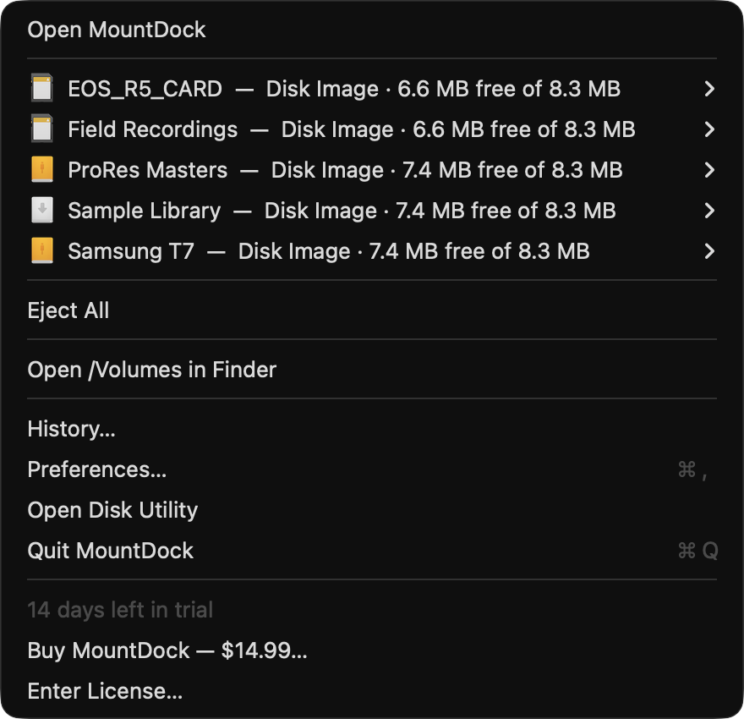Expand the EOS_R5_CARD submenu chevron
This screenshot has height=719, width=744.
pos(708,89)
